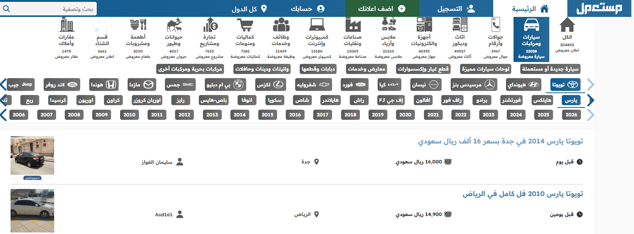The image size is (634, 234).
Task: Select the mobile phones and numbers category
Action: [x=495, y=26]
